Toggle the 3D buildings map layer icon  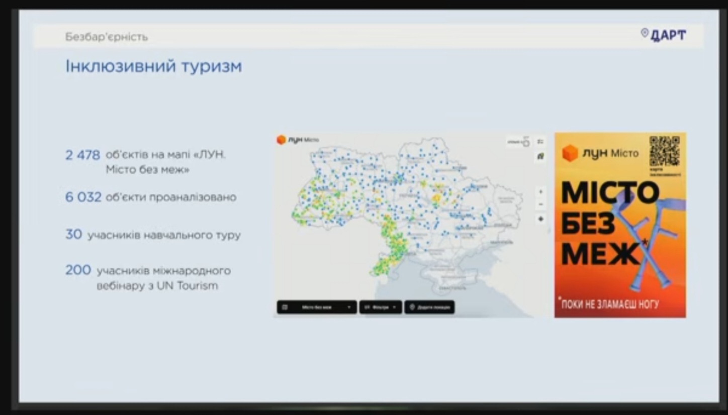point(540,156)
